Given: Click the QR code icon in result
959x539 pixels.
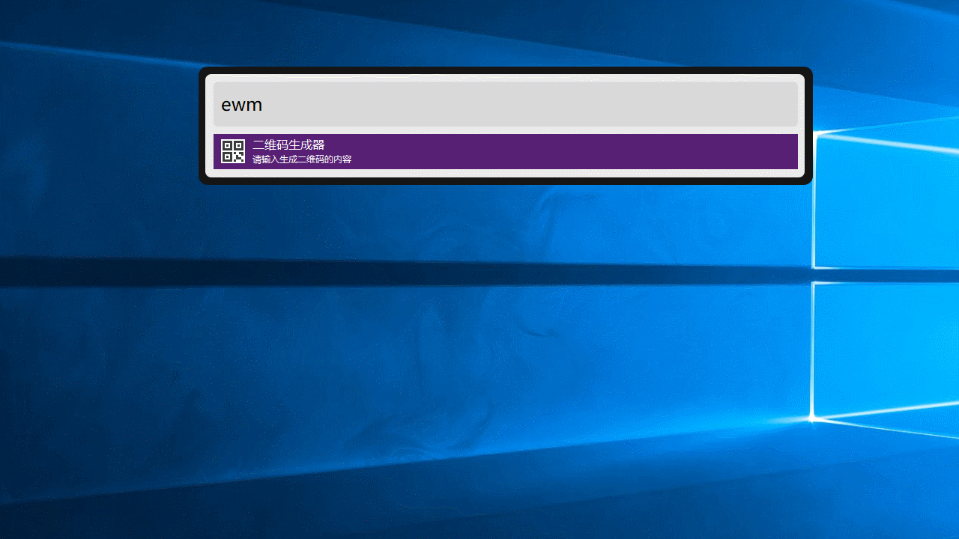Looking at the screenshot, I should (x=233, y=151).
